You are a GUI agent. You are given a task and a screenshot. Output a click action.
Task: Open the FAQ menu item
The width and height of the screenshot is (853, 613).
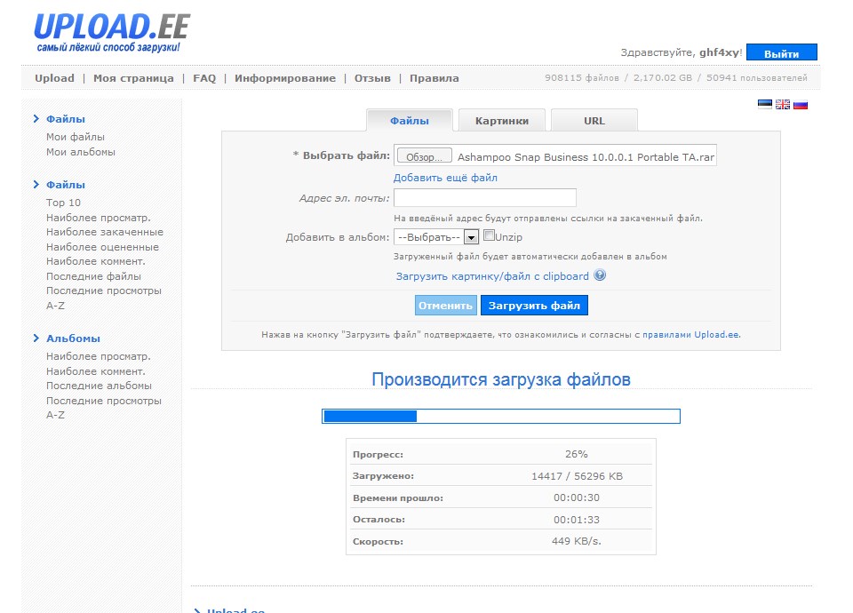[x=204, y=78]
